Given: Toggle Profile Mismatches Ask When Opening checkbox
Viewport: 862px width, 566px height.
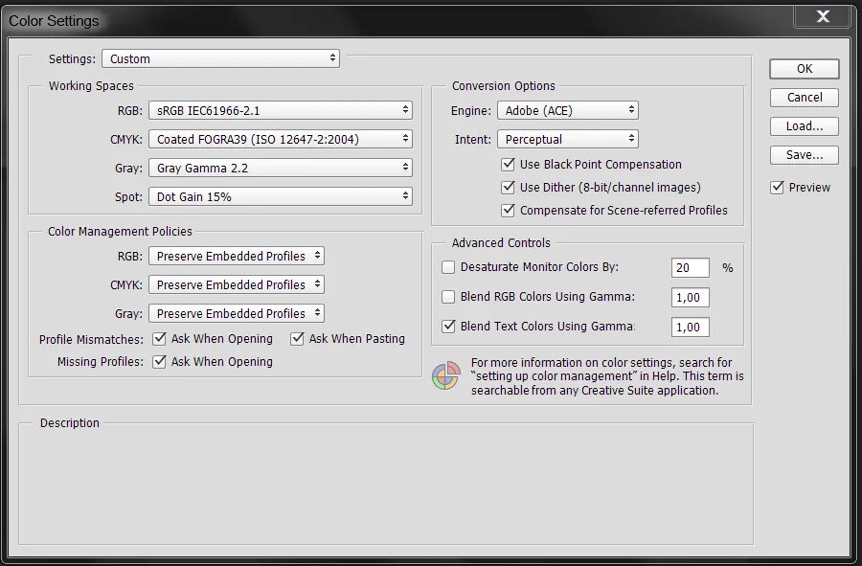Looking at the screenshot, I should tap(159, 338).
